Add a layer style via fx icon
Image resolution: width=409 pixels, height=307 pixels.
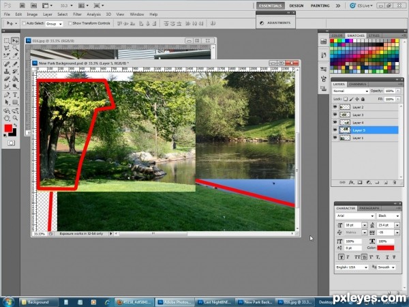[x=351, y=182]
